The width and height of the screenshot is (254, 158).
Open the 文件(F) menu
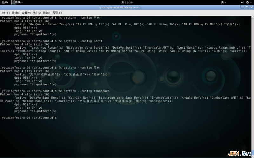tap(6, 13)
